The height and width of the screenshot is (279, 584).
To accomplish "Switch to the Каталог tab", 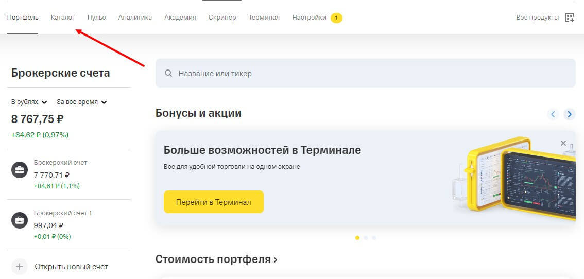I will click(63, 18).
